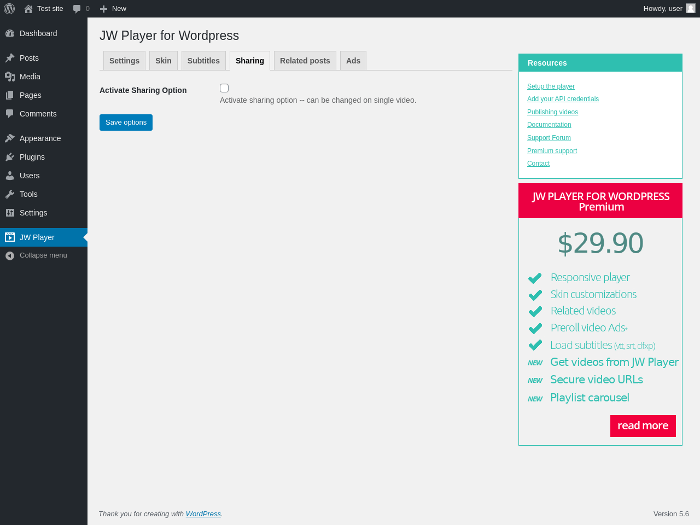Click the Pages icon in sidebar
The height and width of the screenshot is (525, 700).
(10, 95)
